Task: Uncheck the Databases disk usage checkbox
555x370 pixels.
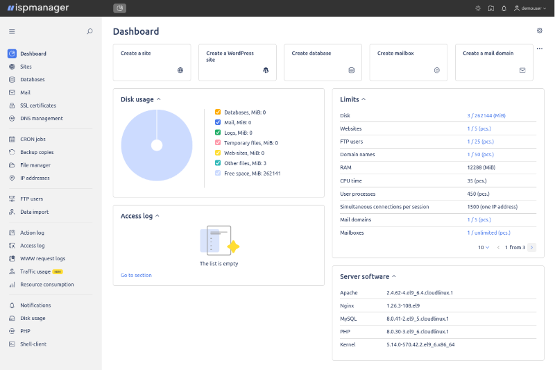Action: click(218, 112)
